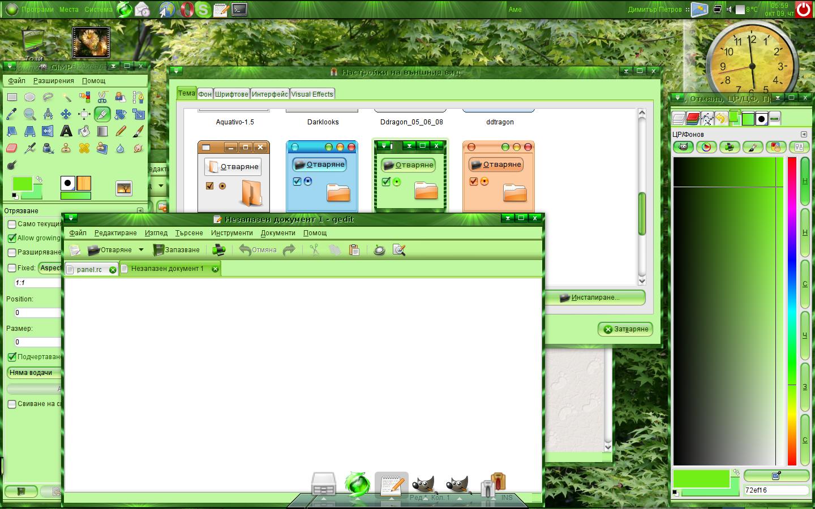Screen dimensions: 815x509
Task: Select the Pencil tool in GIMP
Action: pos(121,131)
